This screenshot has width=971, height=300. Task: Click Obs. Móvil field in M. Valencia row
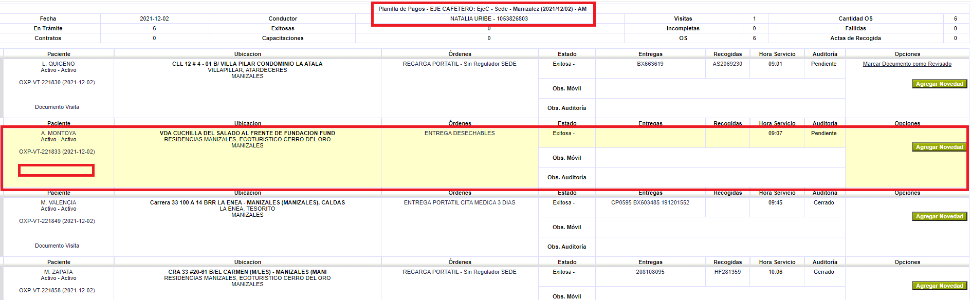coord(720,227)
